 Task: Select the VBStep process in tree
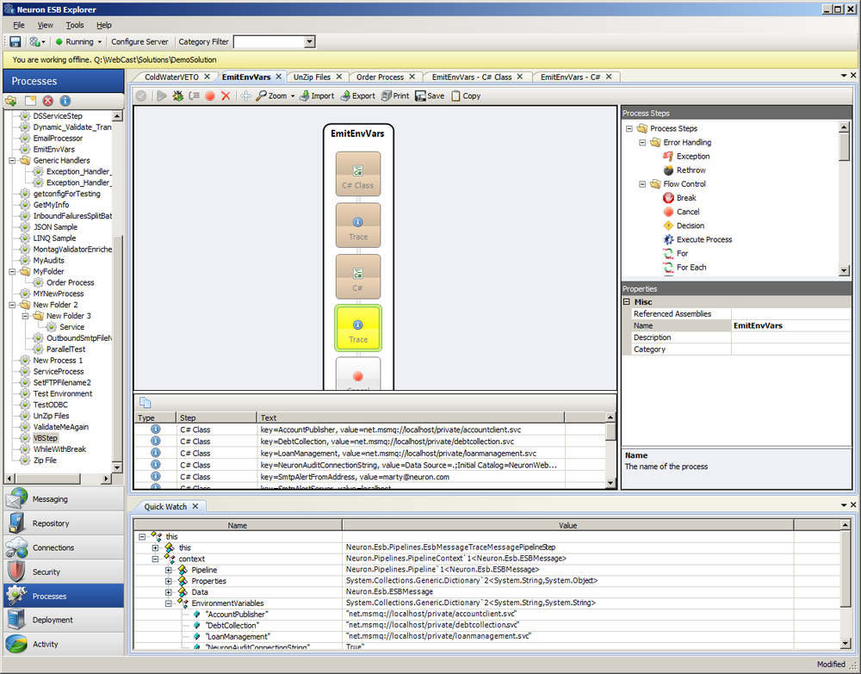coord(45,438)
